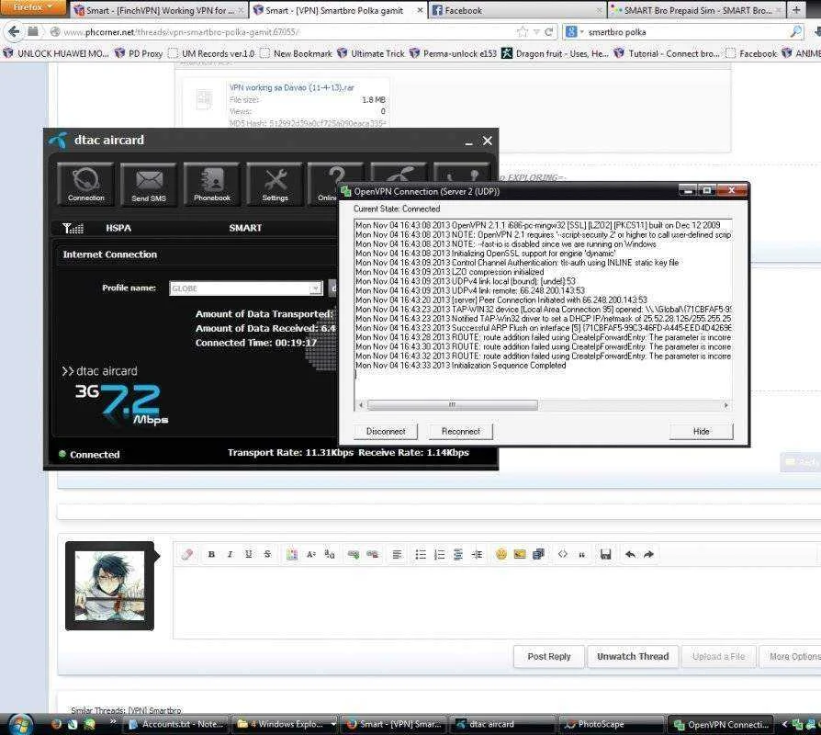This screenshot has height=735, width=821.
Task: Click the Firefox search box with smartbro polka
Action: [686, 32]
